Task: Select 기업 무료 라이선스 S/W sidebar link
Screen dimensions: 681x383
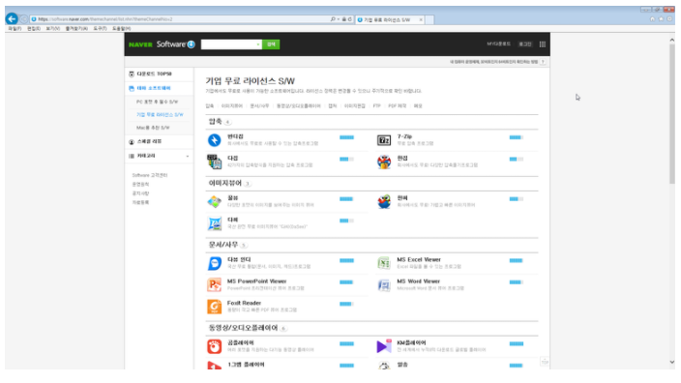Action: tap(160, 115)
